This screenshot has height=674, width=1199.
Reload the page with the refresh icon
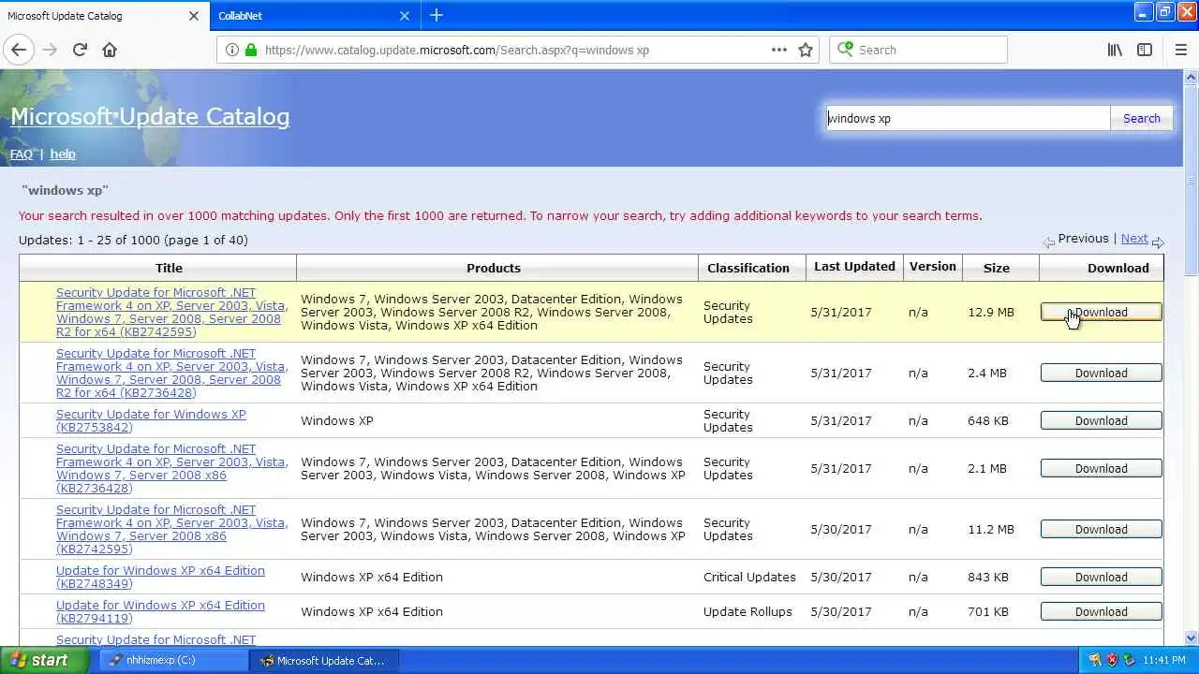80,50
